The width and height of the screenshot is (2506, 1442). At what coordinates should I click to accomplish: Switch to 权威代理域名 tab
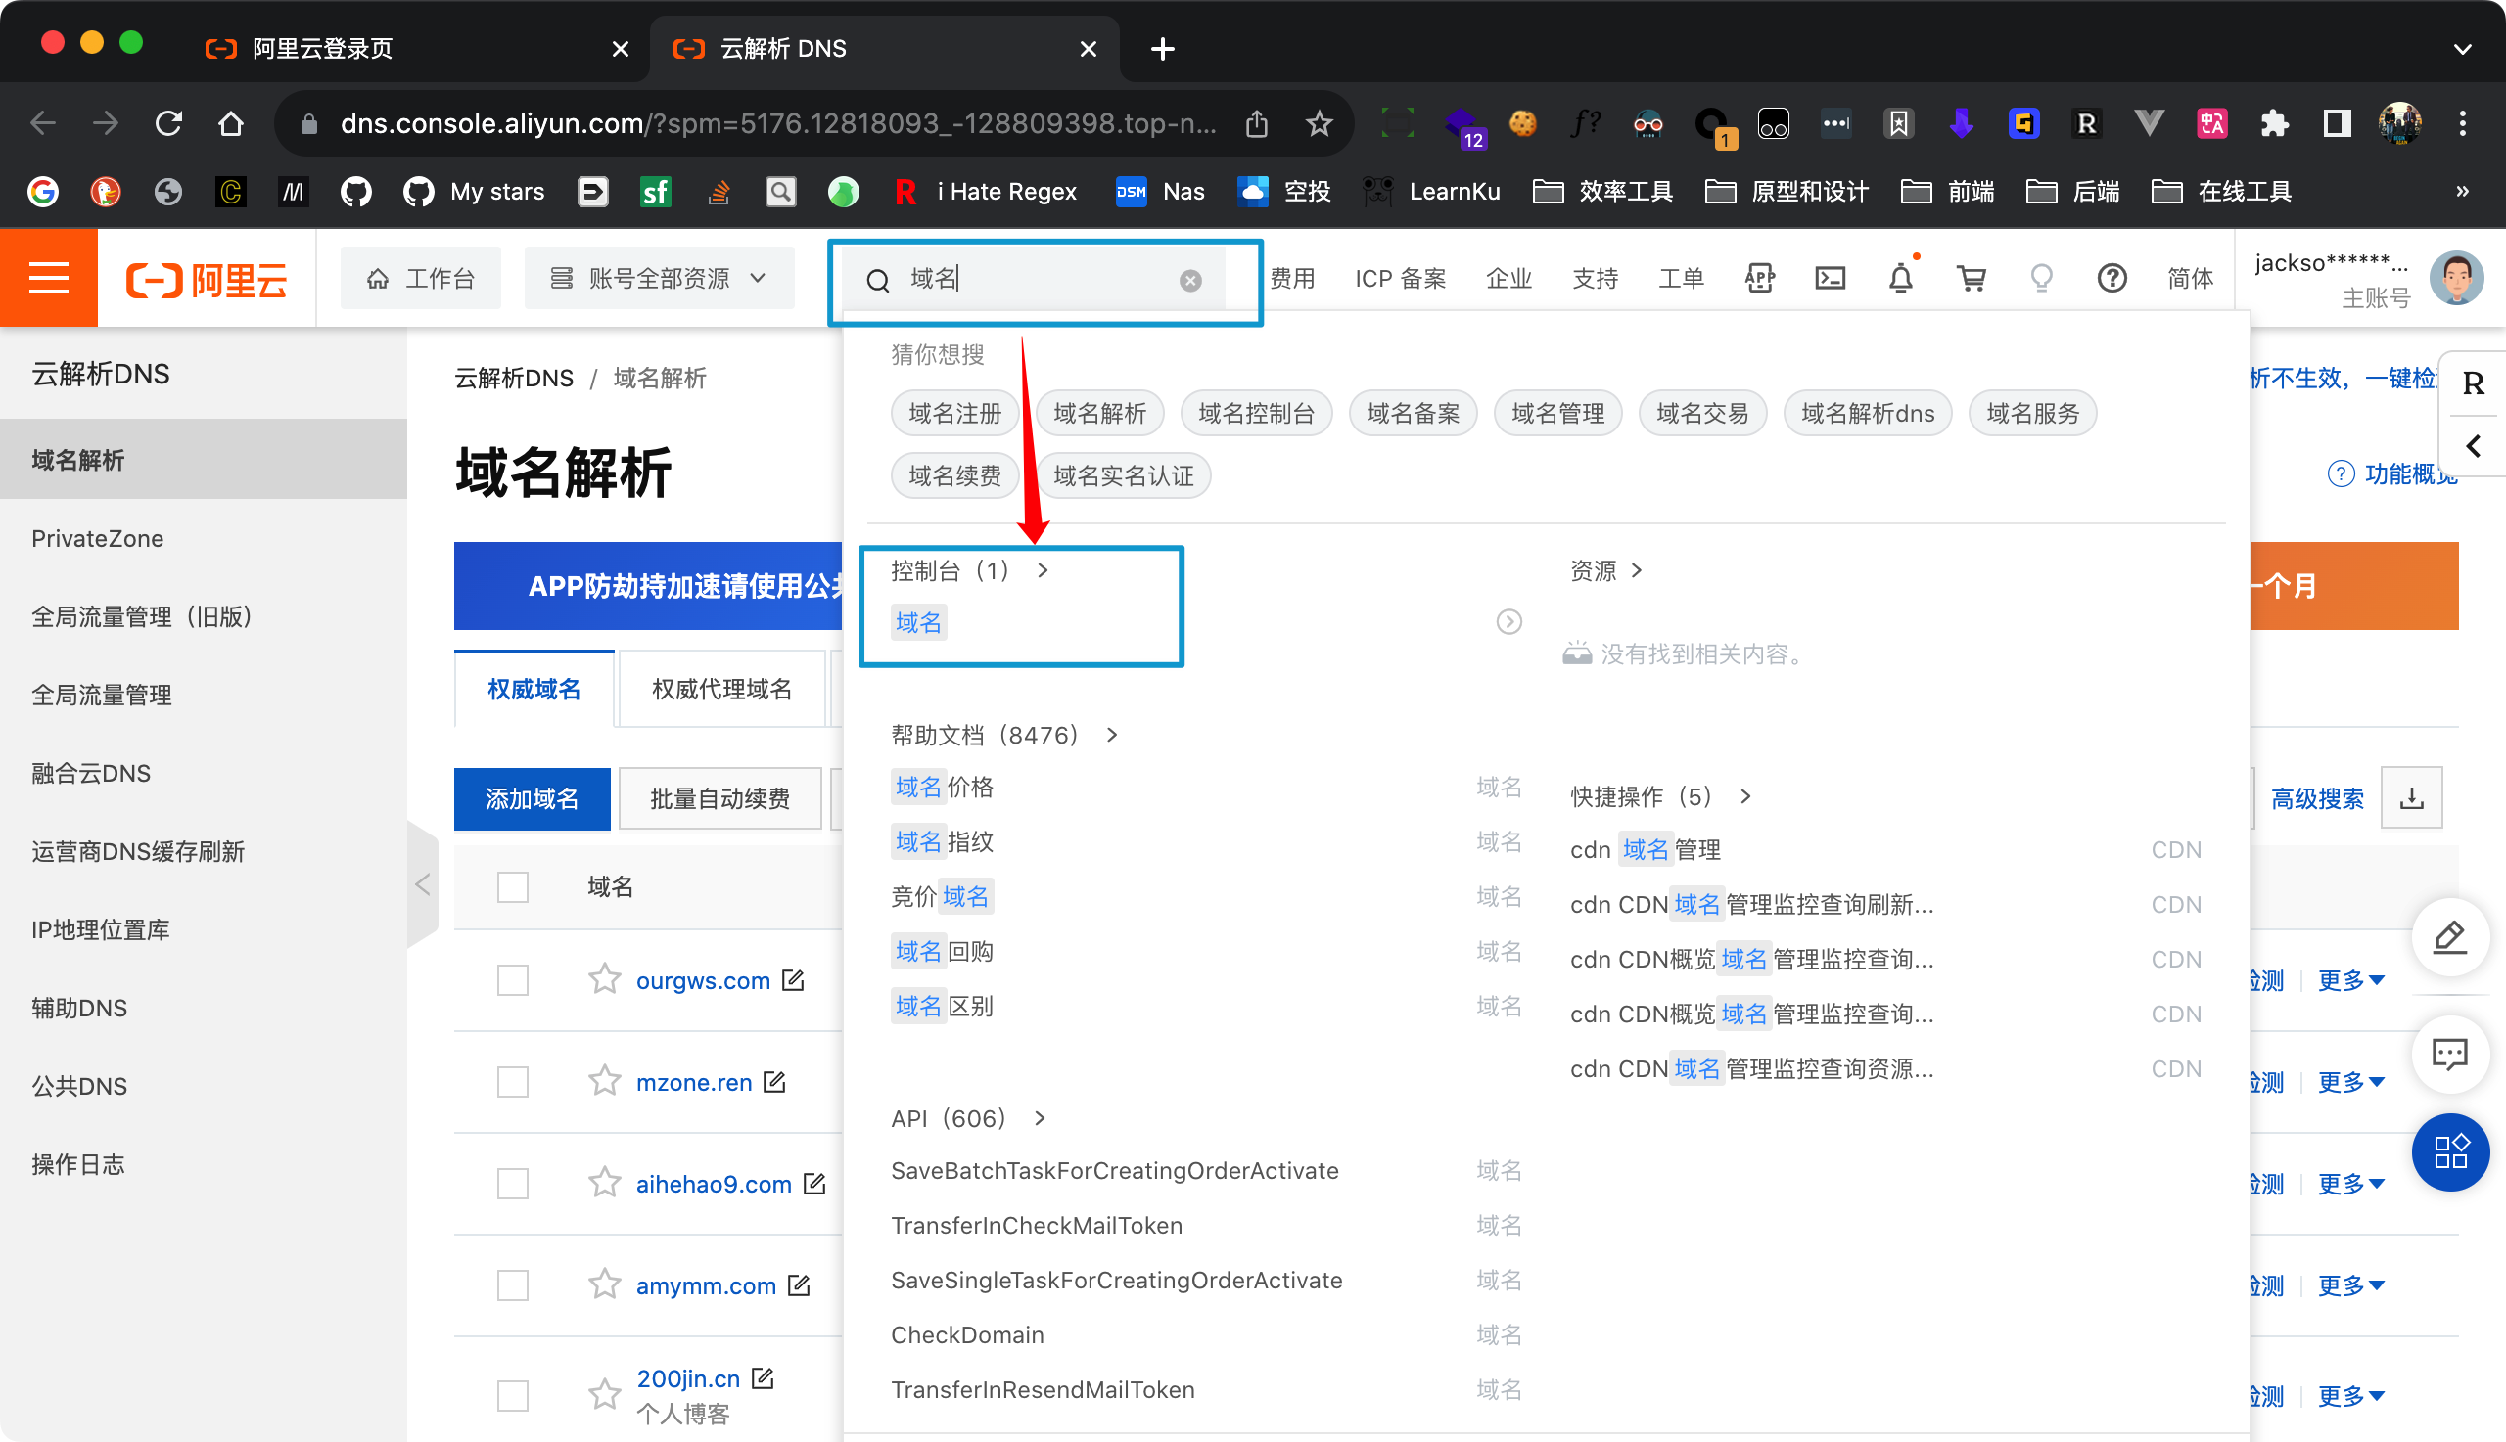pyautogui.click(x=721, y=689)
